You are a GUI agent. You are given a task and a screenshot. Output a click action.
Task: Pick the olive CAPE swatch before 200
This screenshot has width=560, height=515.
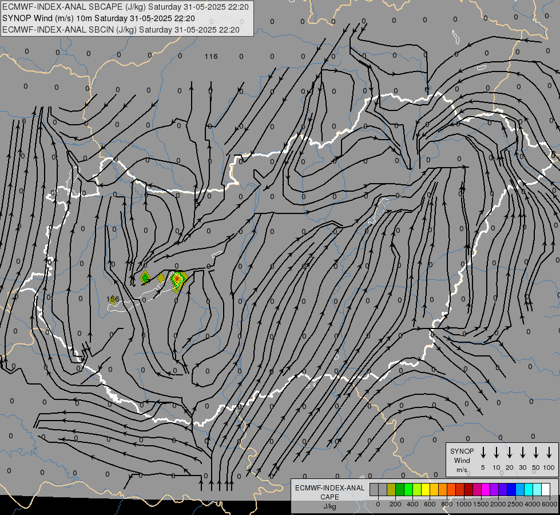(x=391, y=489)
